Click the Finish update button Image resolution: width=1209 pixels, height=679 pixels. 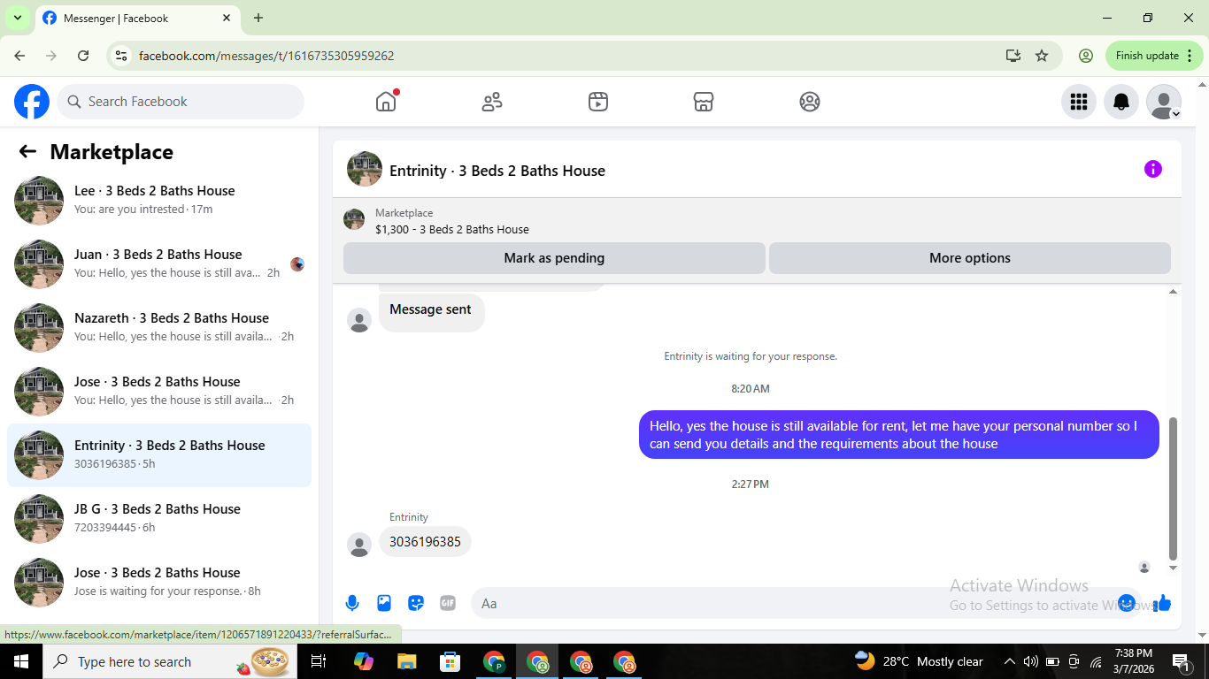1154,56
